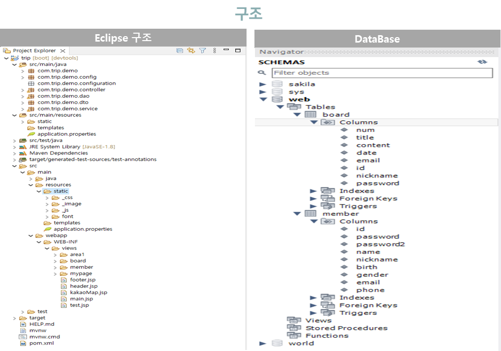Click the Functions folder icon
Image resolution: width=501 pixels, height=351 pixels.
click(294, 336)
